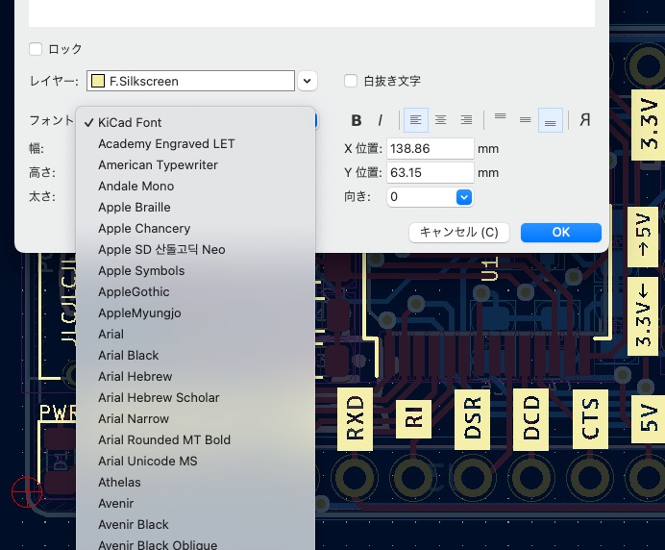Center text horizontally

click(441, 120)
